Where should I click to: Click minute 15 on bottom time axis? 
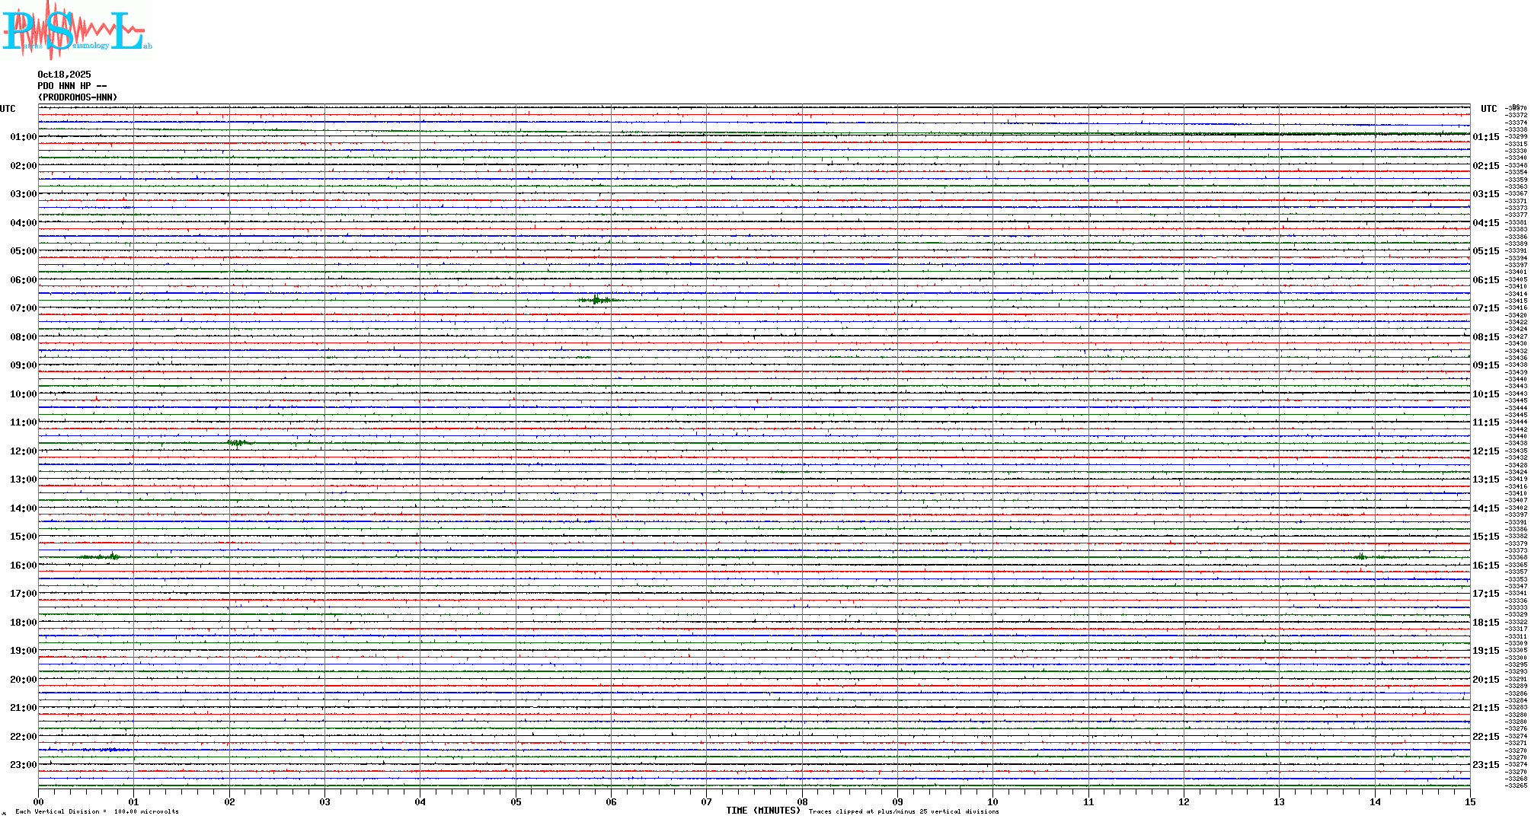click(x=1469, y=801)
